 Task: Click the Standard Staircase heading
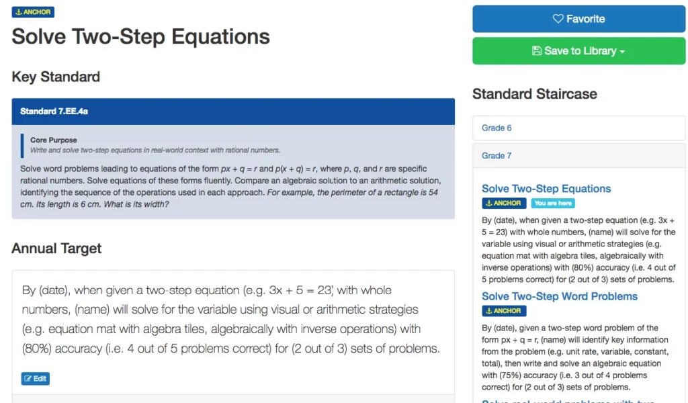tap(535, 94)
